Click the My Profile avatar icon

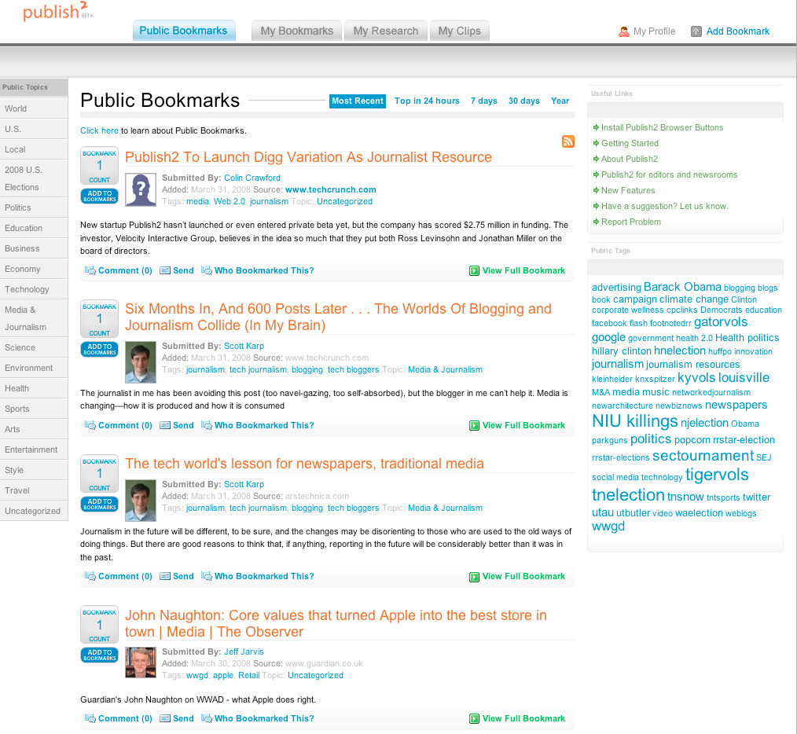click(x=623, y=31)
